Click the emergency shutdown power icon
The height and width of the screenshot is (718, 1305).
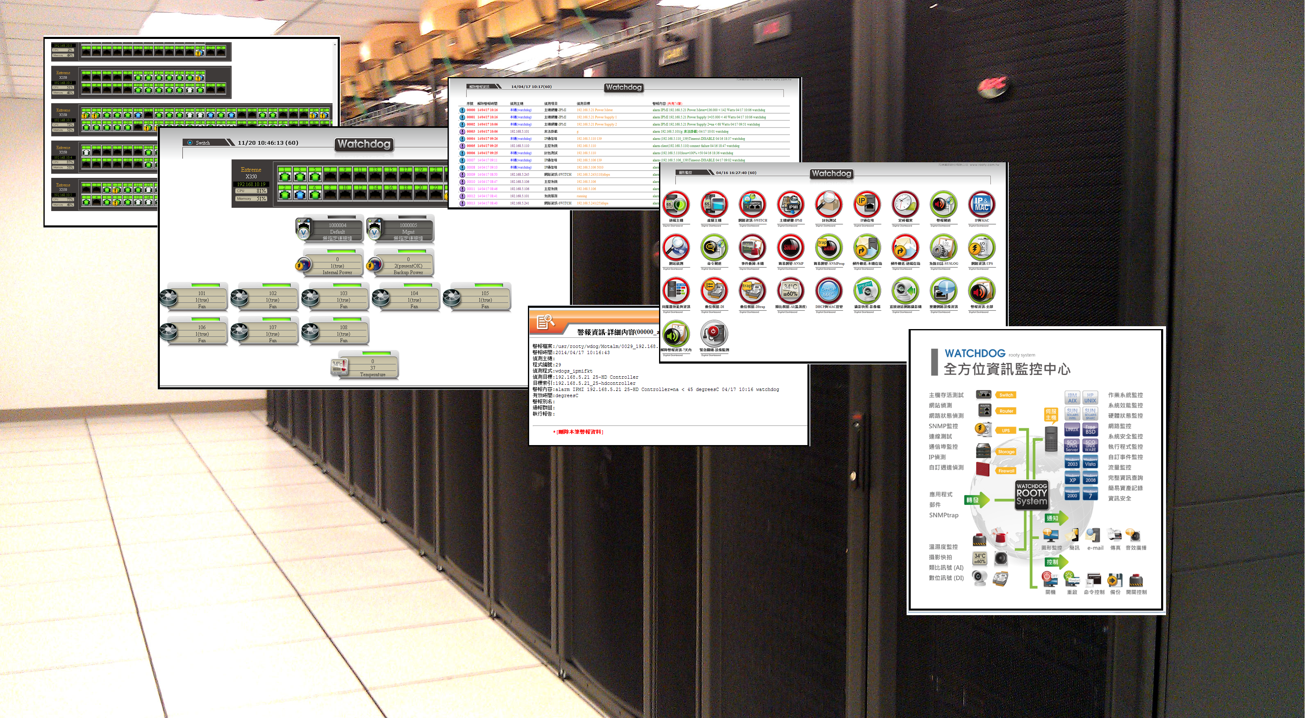point(714,334)
